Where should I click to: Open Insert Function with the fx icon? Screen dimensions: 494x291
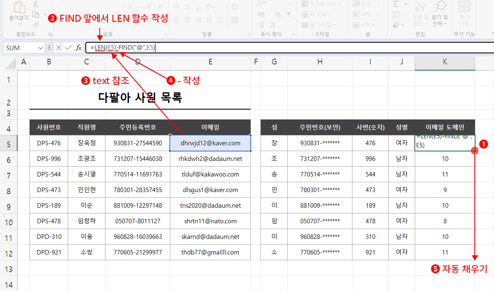(79, 48)
